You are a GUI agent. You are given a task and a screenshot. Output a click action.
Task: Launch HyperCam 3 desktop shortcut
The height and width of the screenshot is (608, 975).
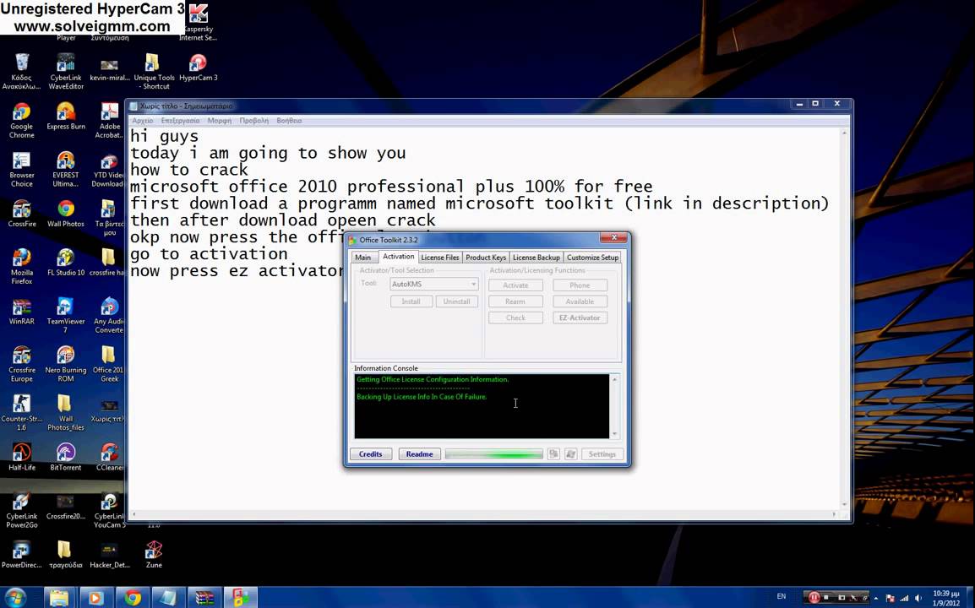(198, 68)
